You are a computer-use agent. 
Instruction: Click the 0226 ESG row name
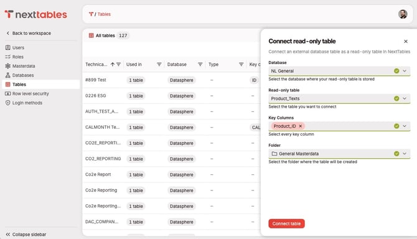click(x=95, y=95)
